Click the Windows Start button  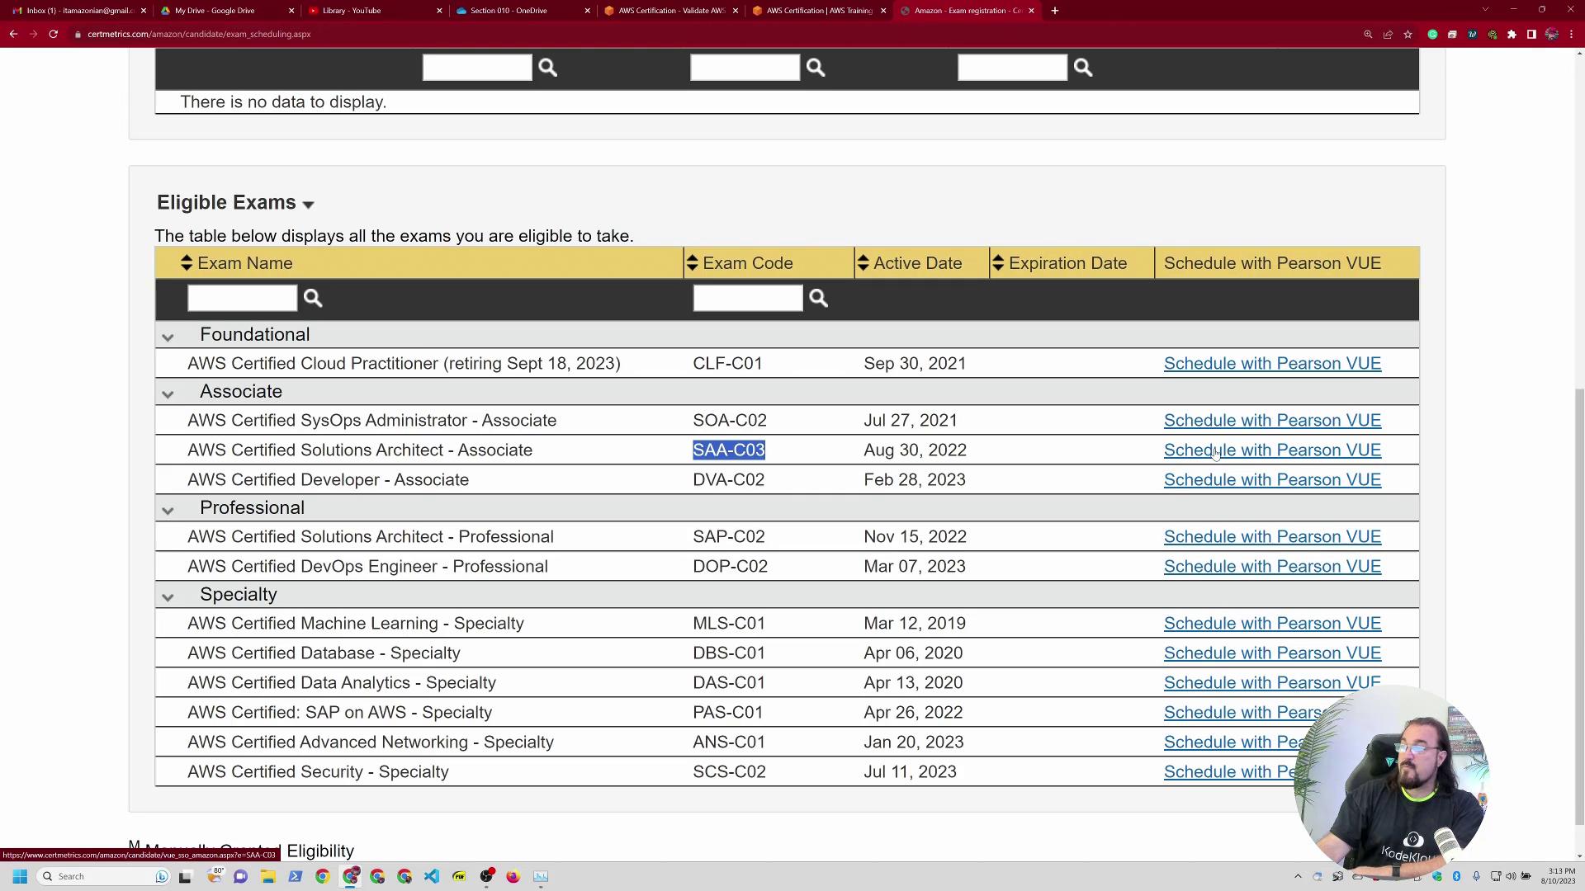pos(20,876)
